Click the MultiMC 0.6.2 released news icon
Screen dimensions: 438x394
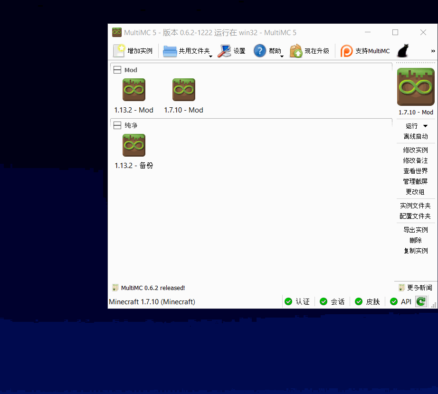tap(115, 288)
